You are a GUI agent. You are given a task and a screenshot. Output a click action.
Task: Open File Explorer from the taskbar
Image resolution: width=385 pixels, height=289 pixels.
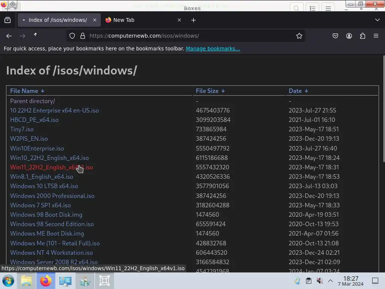click(26, 281)
